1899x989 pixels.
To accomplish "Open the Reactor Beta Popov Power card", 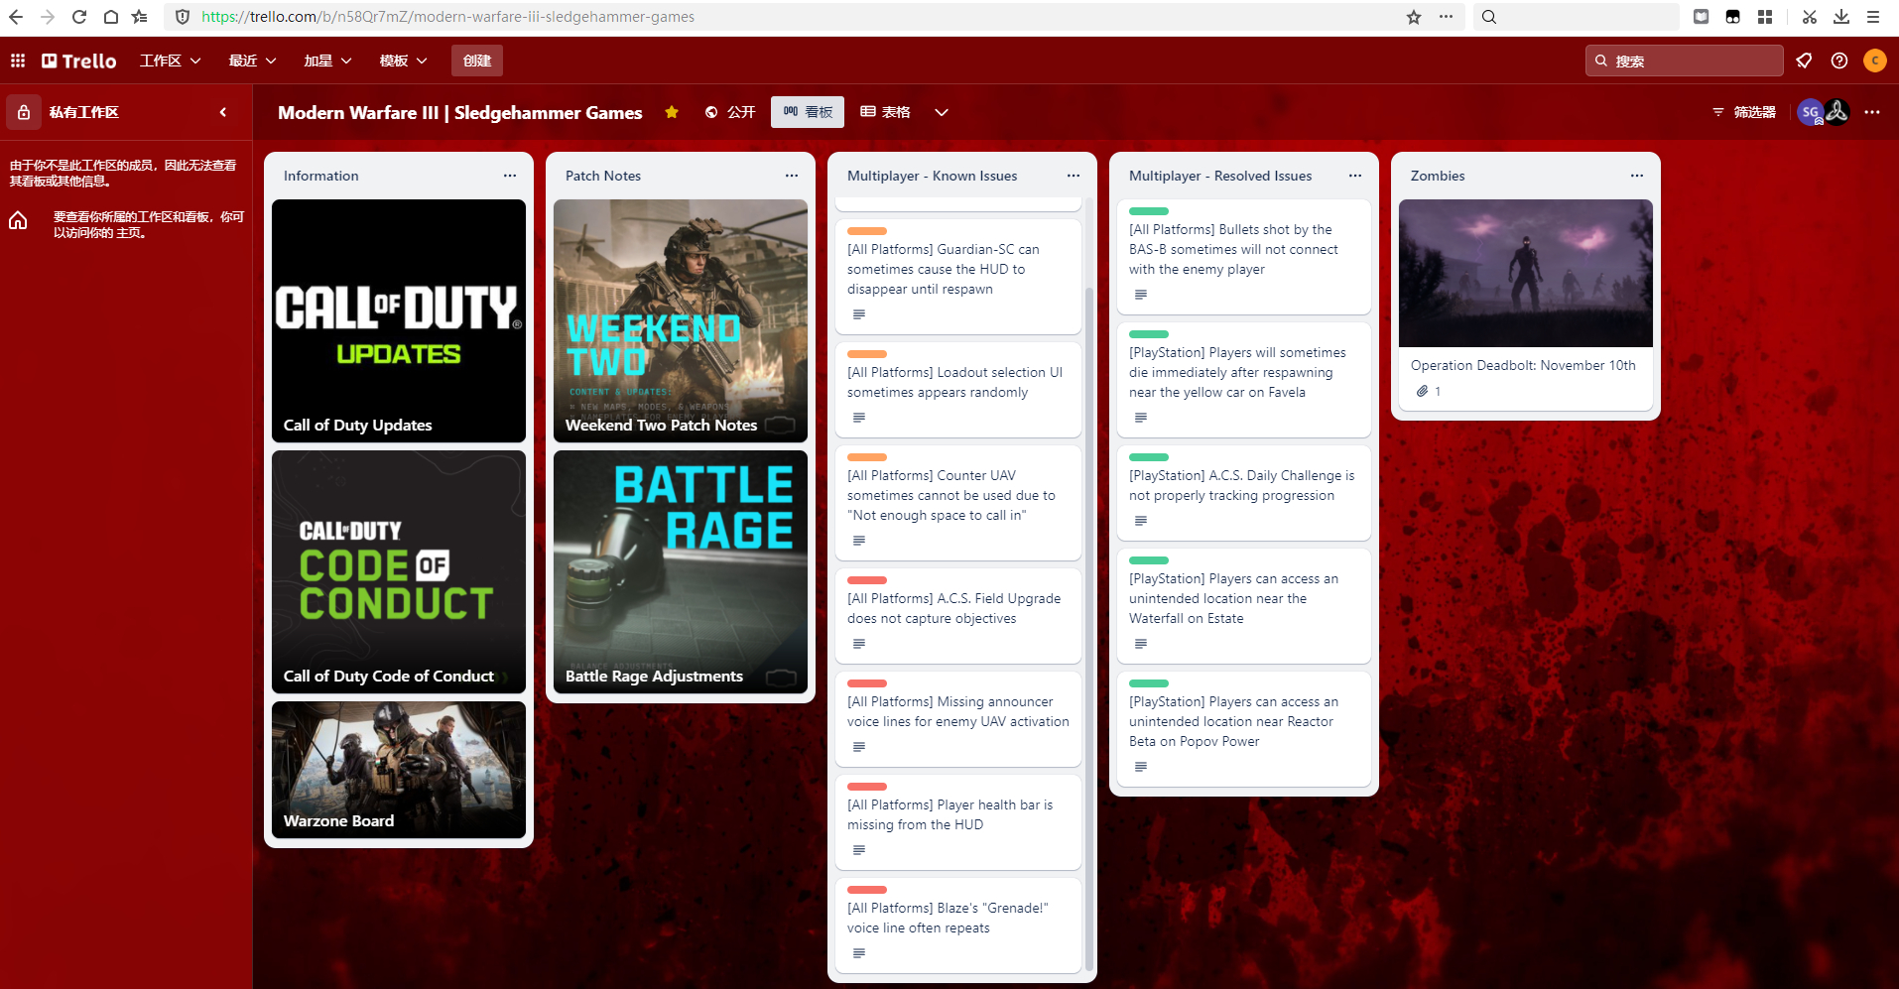I will click(1244, 729).
